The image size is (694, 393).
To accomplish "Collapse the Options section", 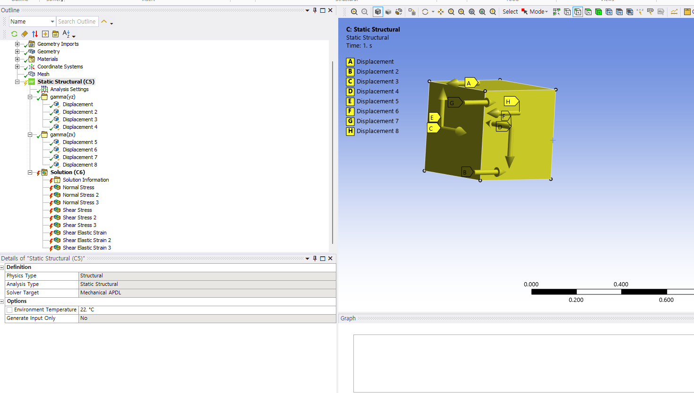I will (2, 301).
